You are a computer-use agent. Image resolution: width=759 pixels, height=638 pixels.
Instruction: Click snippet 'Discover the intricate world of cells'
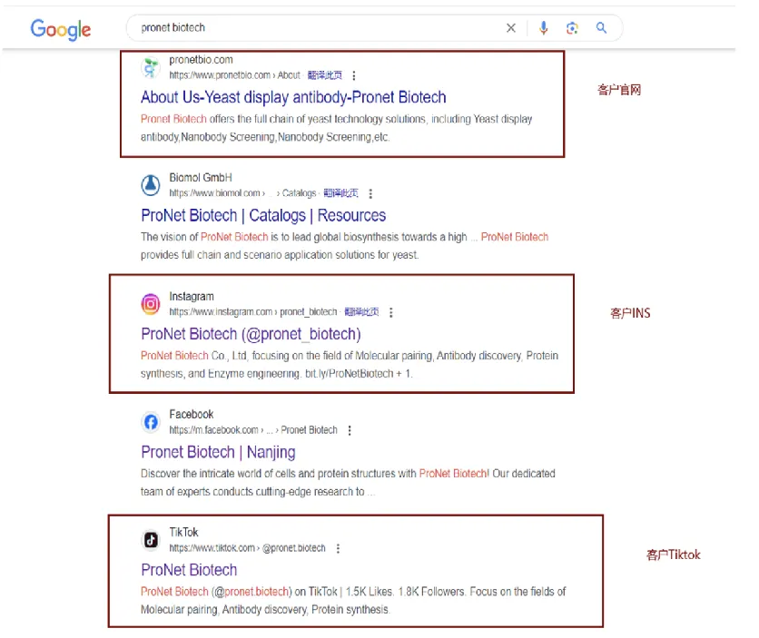348,482
